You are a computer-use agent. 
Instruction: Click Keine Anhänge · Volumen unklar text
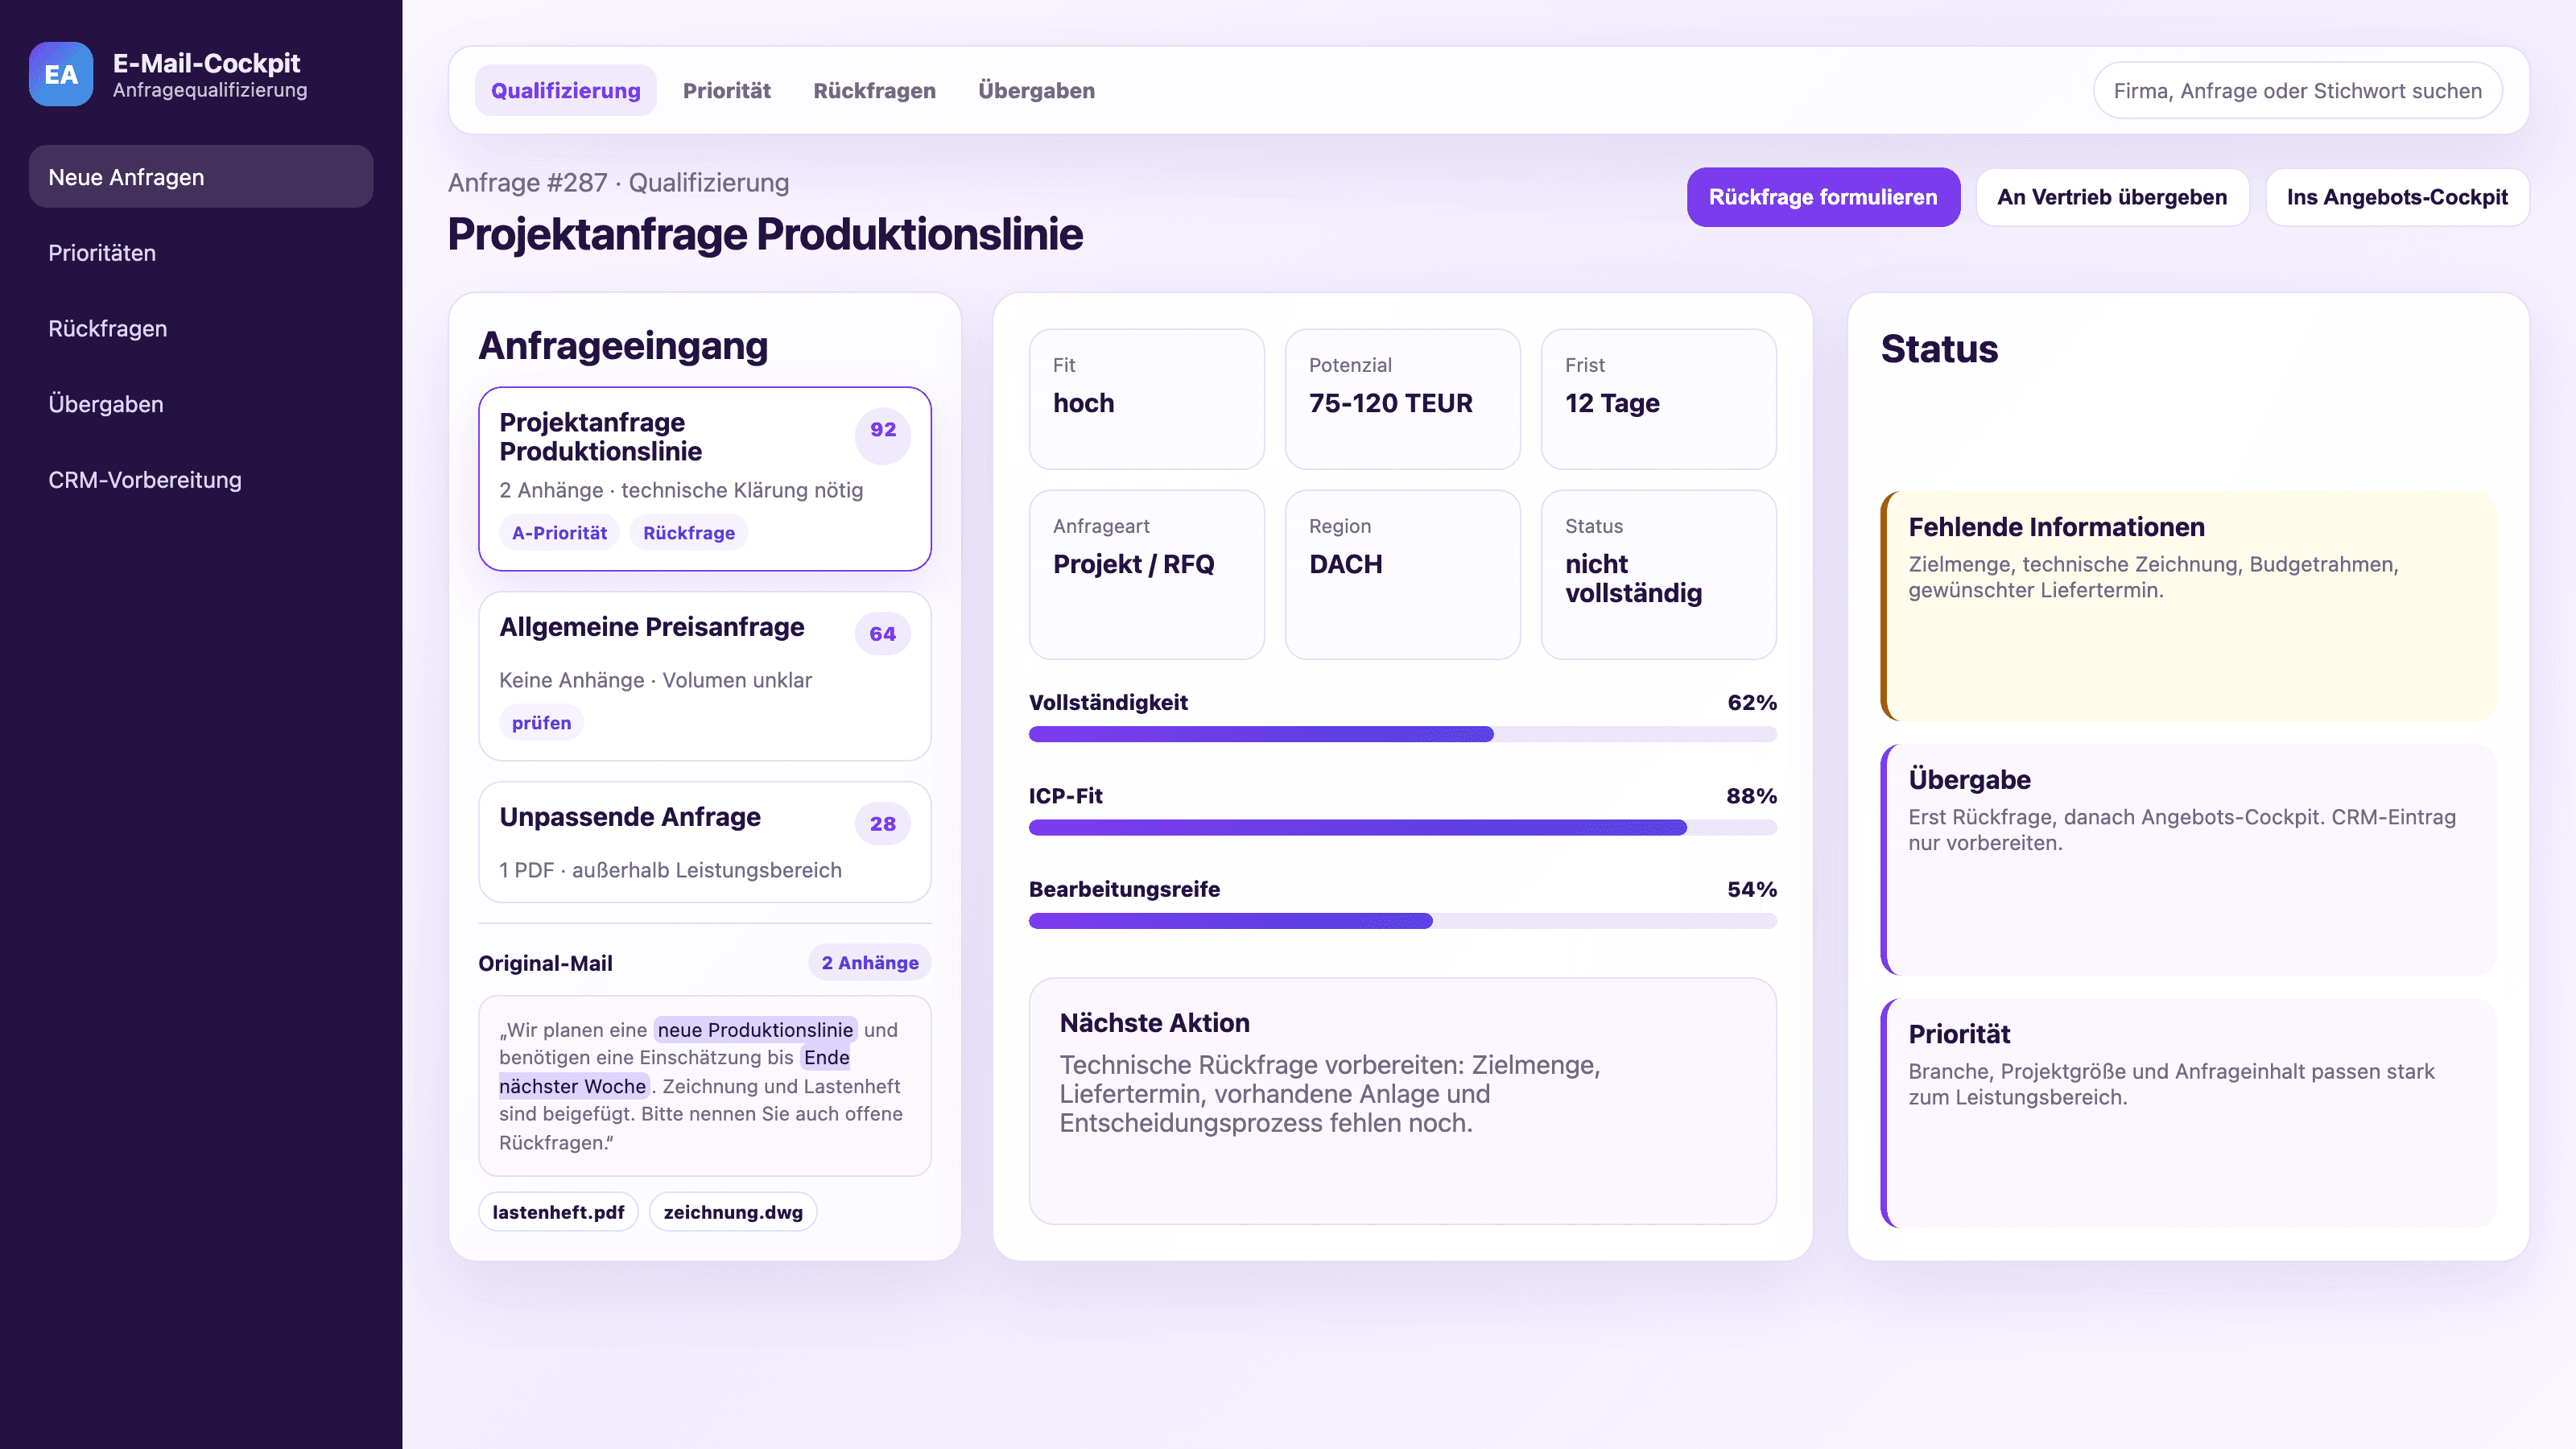click(x=655, y=681)
